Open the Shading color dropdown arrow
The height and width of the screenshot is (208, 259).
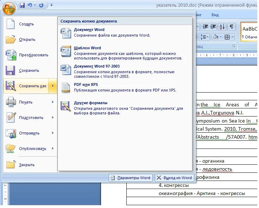coord(221,37)
